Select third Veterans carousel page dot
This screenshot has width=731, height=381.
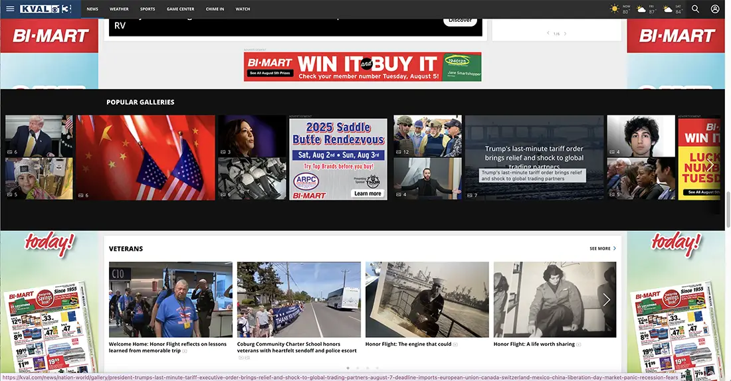click(x=367, y=368)
